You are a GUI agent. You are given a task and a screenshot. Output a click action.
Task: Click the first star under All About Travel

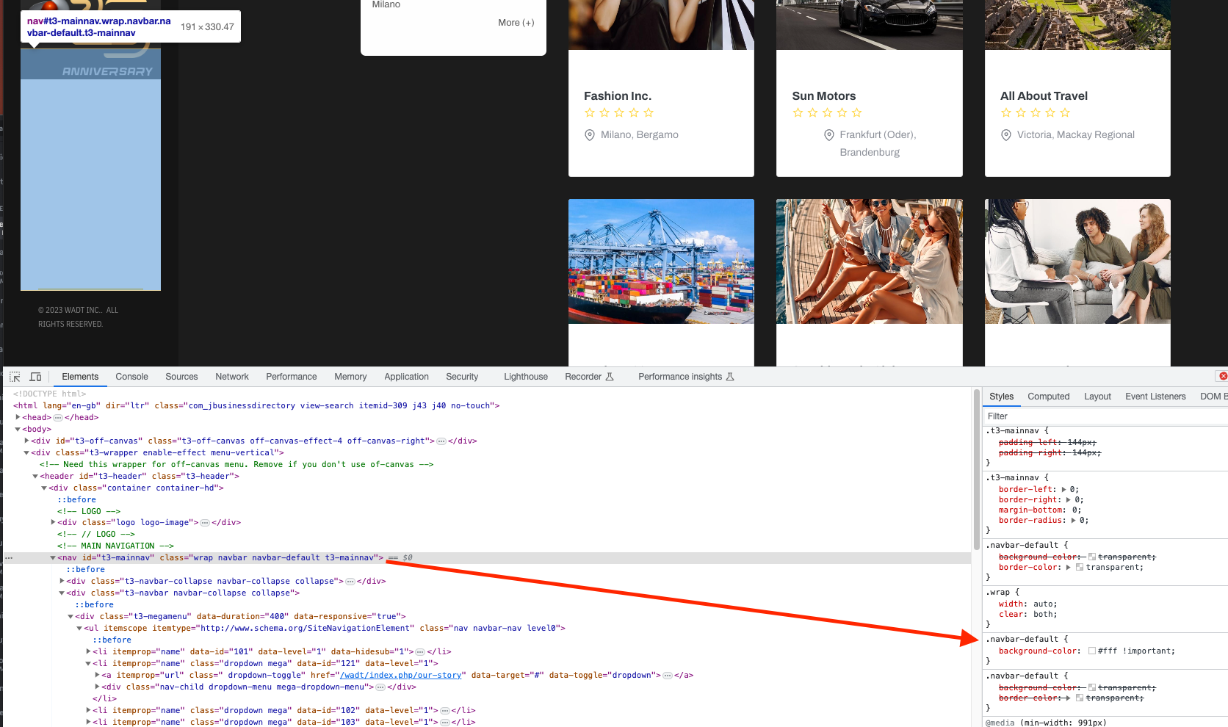(1006, 112)
